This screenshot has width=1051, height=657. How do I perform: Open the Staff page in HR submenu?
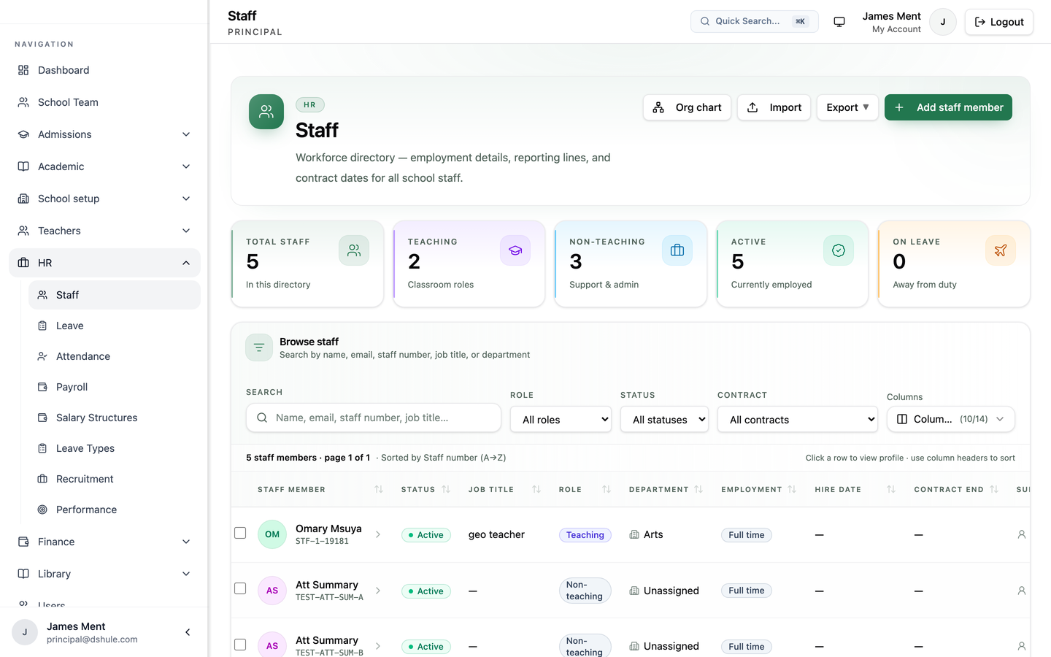(x=115, y=295)
